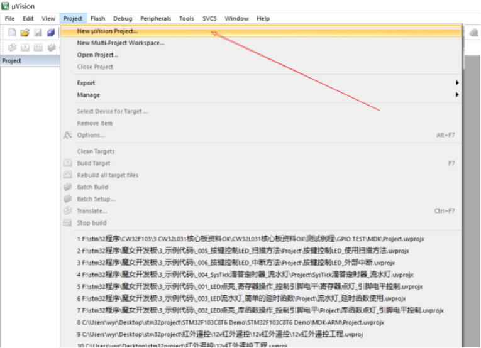Expand the Export submenu arrow
Viewport: 481px width, 348px height.
pos(457,83)
